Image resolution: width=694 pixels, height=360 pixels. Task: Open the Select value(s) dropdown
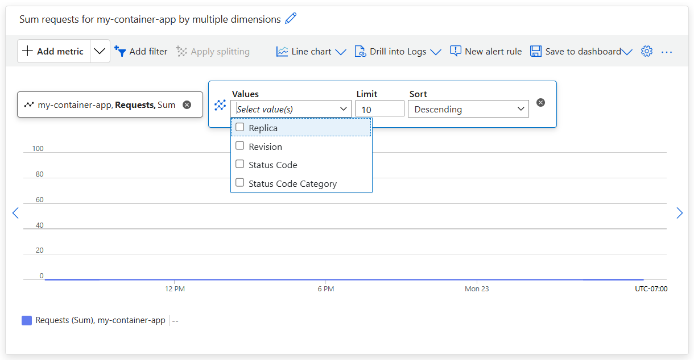pyautogui.click(x=291, y=108)
